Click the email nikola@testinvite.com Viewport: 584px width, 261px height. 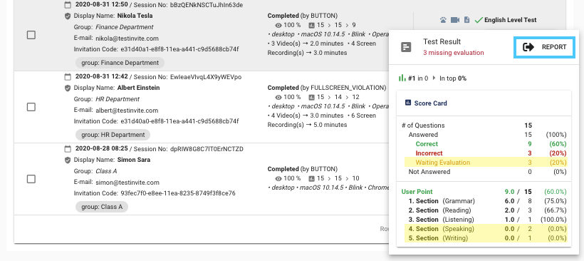pyautogui.click(x=127, y=39)
